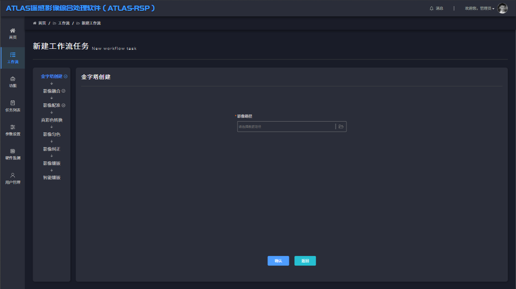Select the 影像融合 workflow step
The image size is (516, 289).
click(x=51, y=91)
